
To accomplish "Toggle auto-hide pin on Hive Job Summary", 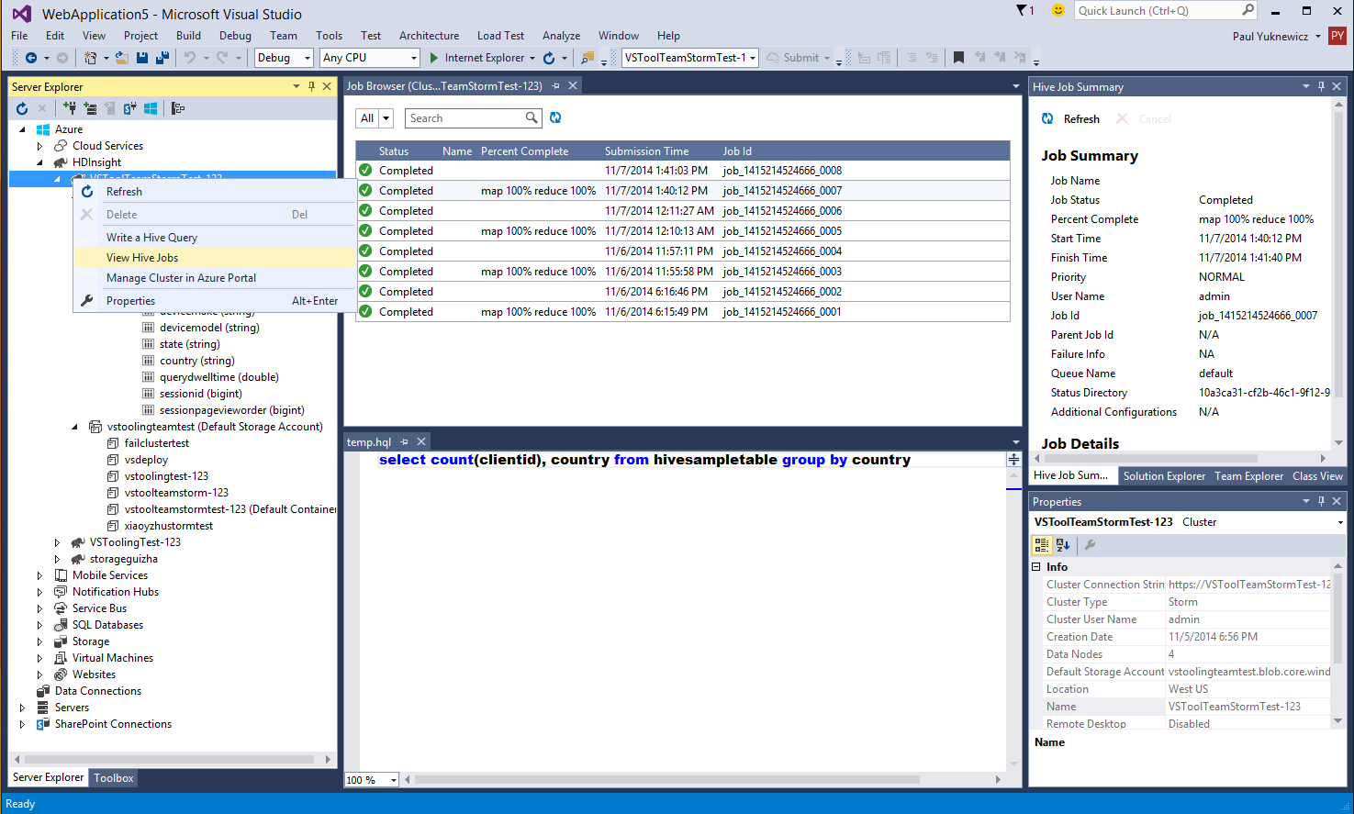I will point(1321,86).
